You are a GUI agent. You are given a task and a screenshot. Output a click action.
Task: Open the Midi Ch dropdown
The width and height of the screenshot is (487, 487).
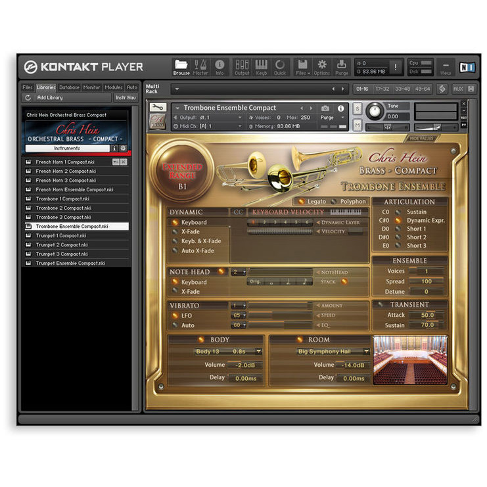tap(239, 126)
